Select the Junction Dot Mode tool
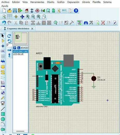 (x=3, y=46)
